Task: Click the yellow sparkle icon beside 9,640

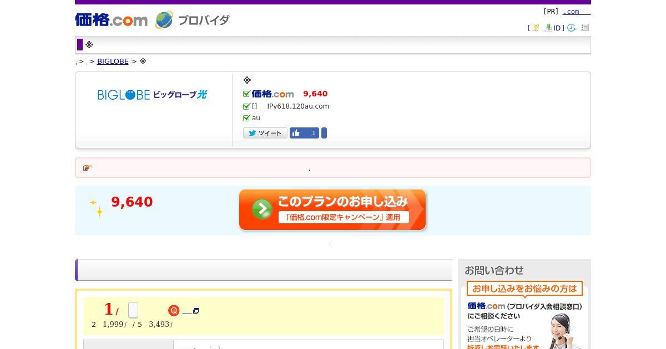Action: pos(97,208)
